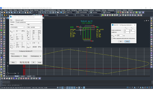This screenshot has height=94, width=153.
Task: Toggle grid display in status bar
Action: [x=60, y=88]
